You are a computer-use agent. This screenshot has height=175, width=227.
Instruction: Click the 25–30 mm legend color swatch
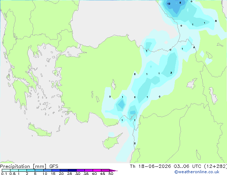click(72, 170)
